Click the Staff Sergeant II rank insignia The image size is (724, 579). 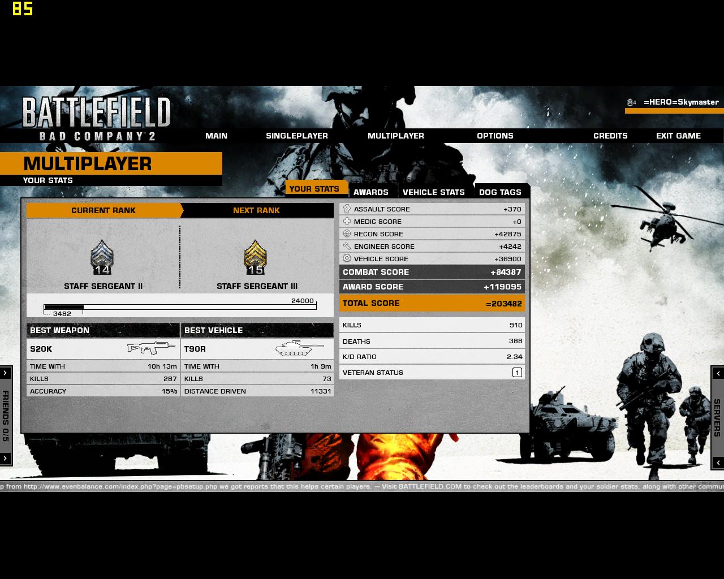(102, 257)
